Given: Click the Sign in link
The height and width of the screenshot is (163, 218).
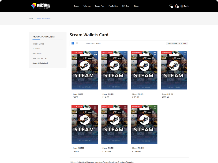Looking at the screenshot, I should tap(186, 6).
